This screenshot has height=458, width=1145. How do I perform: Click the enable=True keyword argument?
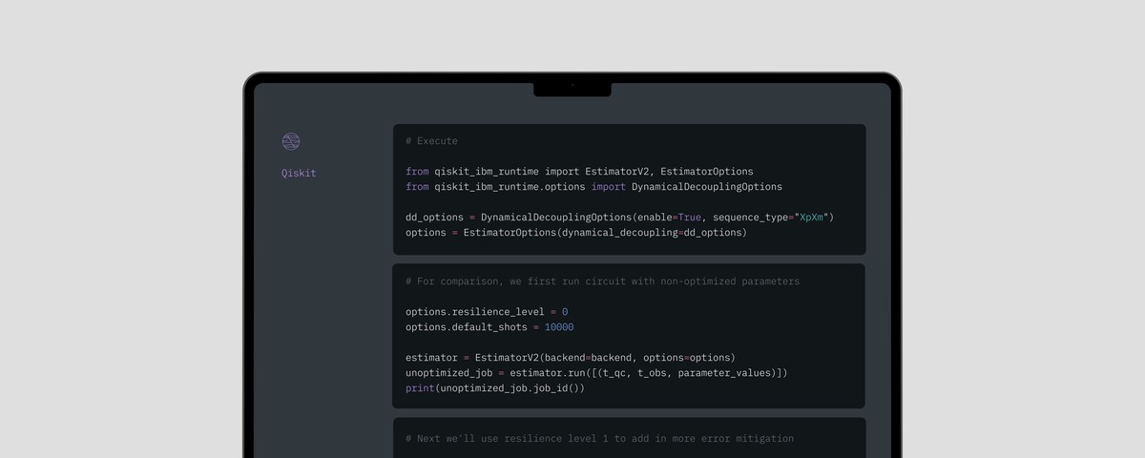(x=674, y=218)
